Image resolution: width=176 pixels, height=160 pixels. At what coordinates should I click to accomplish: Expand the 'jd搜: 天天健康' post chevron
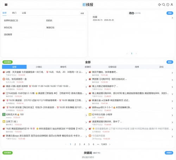point(86,73)
